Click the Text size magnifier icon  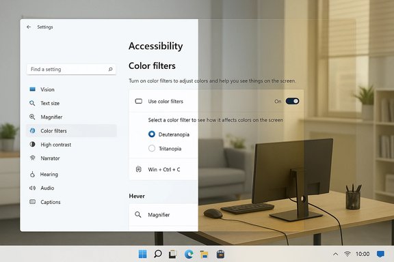click(x=32, y=103)
